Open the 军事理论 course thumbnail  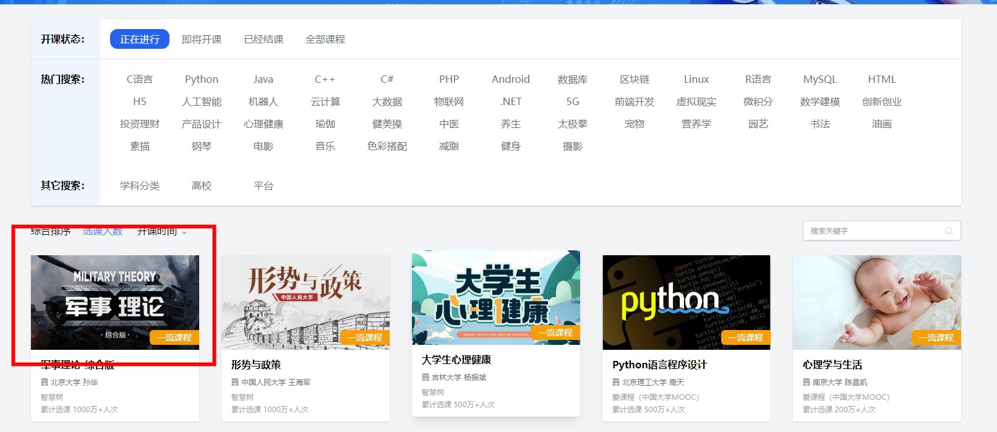pyautogui.click(x=115, y=302)
